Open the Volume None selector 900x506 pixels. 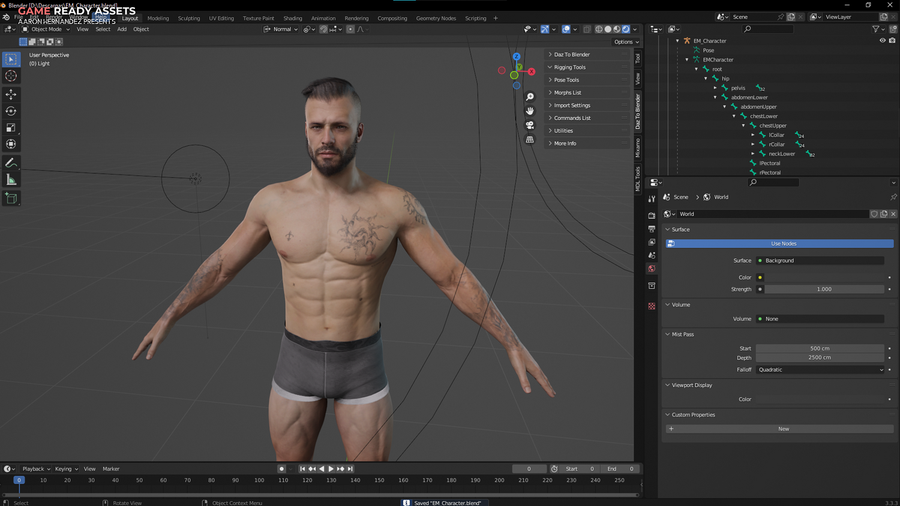click(820, 319)
